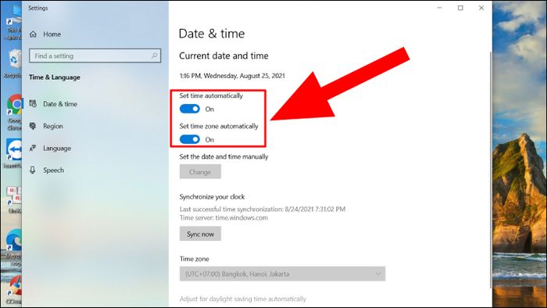Click the Speech microphone icon
The height and width of the screenshot is (308, 547).
(x=33, y=170)
